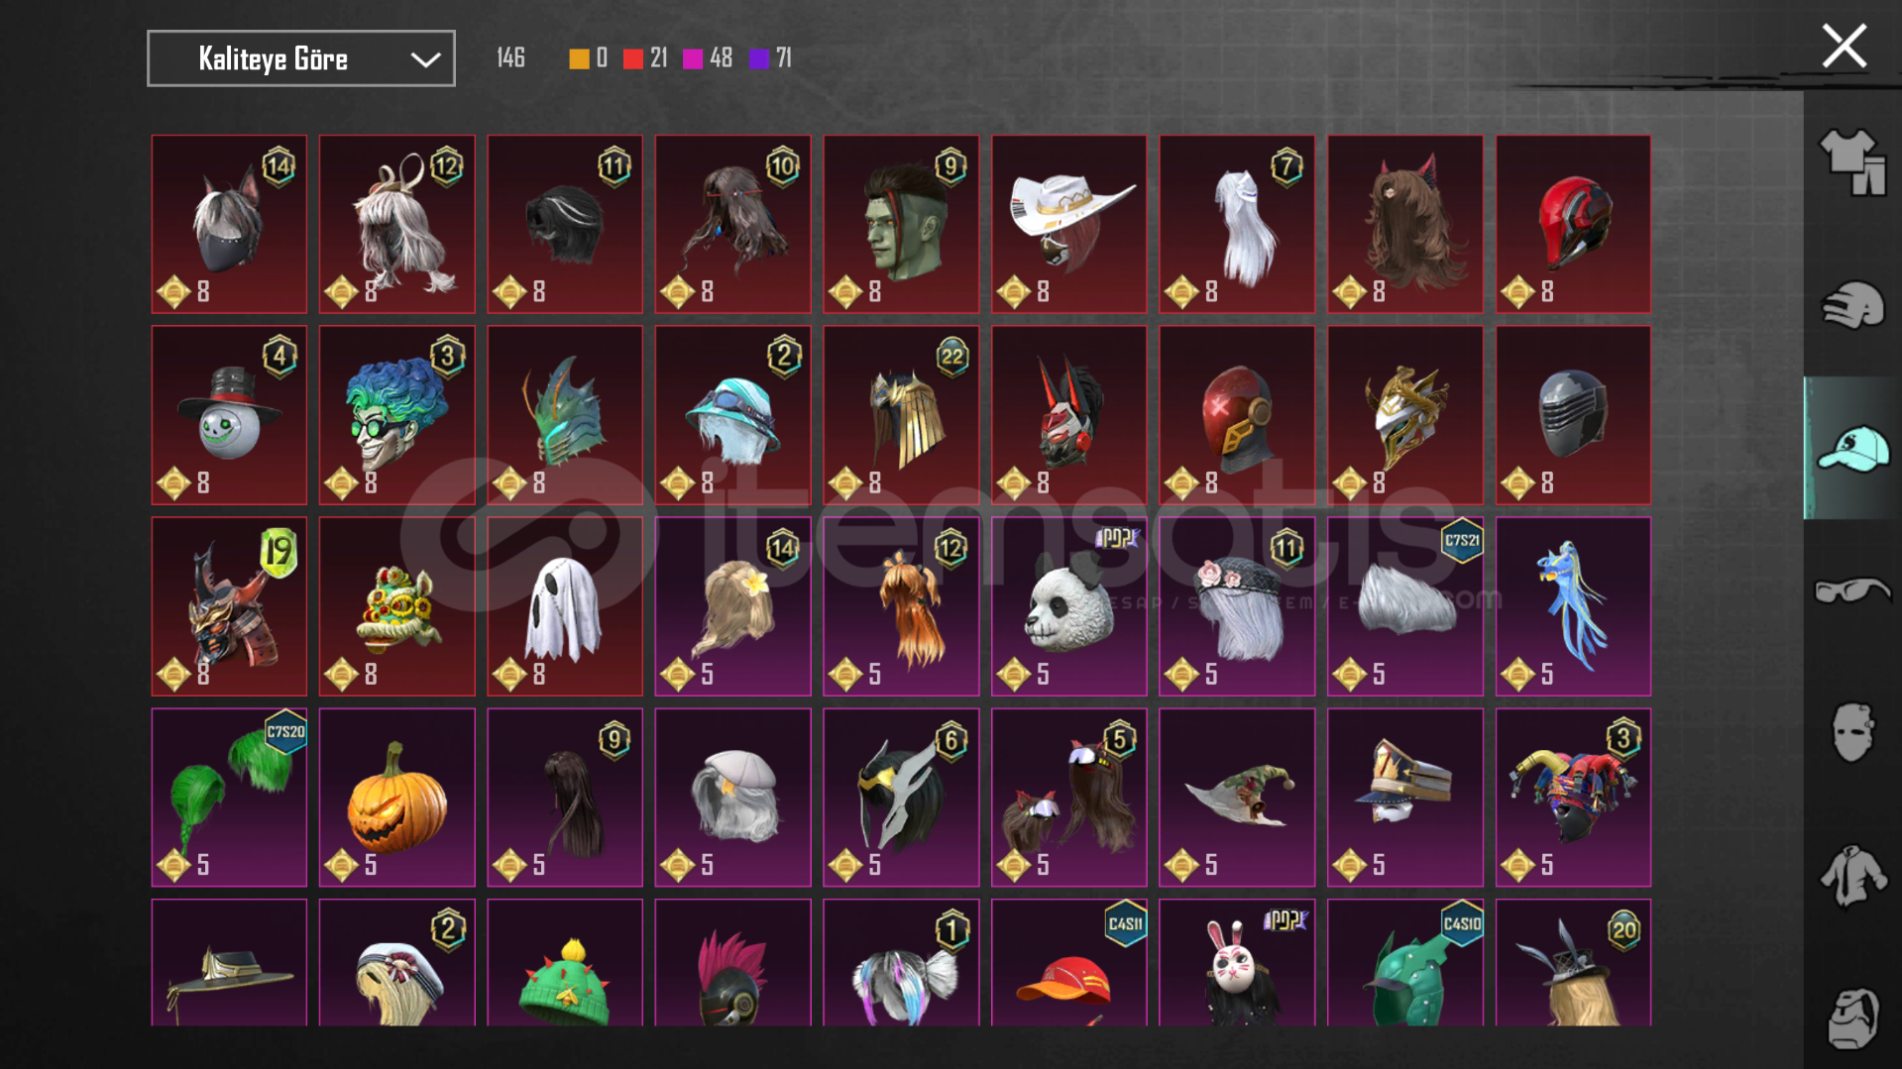The height and width of the screenshot is (1069, 1902).
Task: Close the inventory with the X icon
Action: [1844, 47]
